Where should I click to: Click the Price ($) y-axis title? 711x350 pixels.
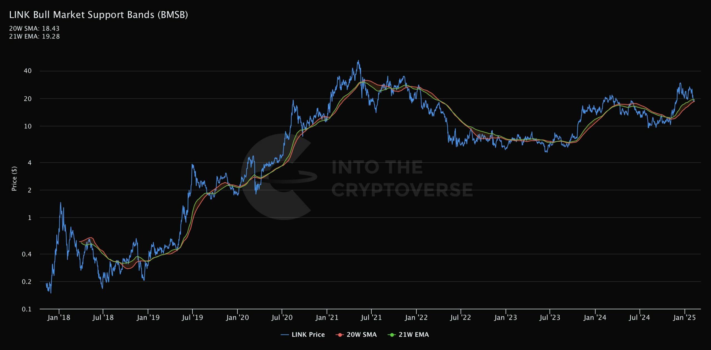click(x=14, y=179)
